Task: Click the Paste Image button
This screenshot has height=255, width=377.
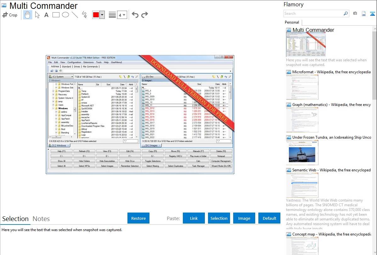Action: (x=244, y=218)
